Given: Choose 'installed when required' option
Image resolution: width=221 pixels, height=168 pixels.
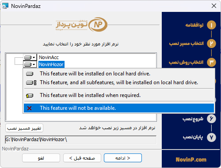Looking at the screenshot, I should [x=119, y=95].
